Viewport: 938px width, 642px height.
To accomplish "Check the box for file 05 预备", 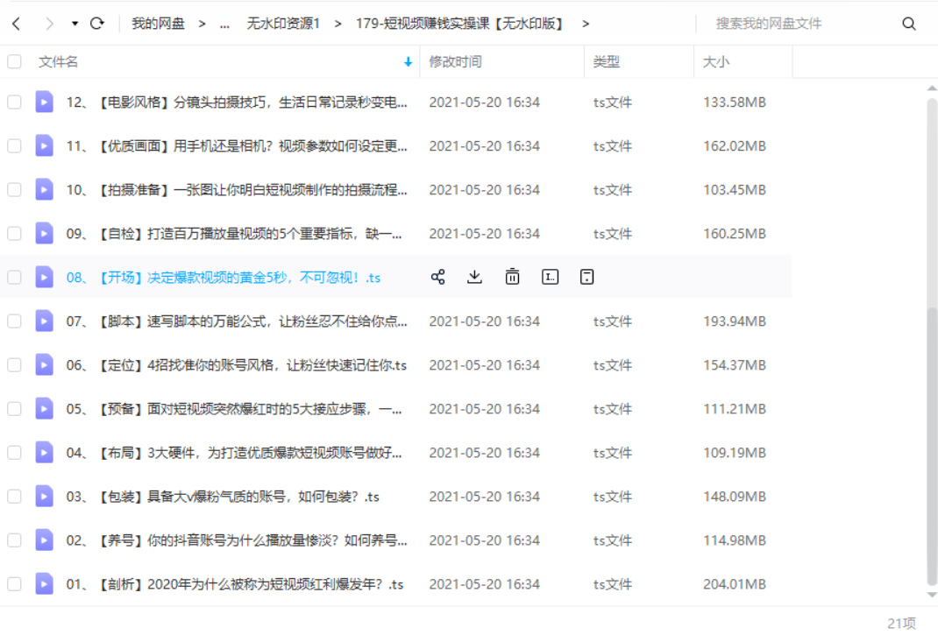I will (x=14, y=409).
